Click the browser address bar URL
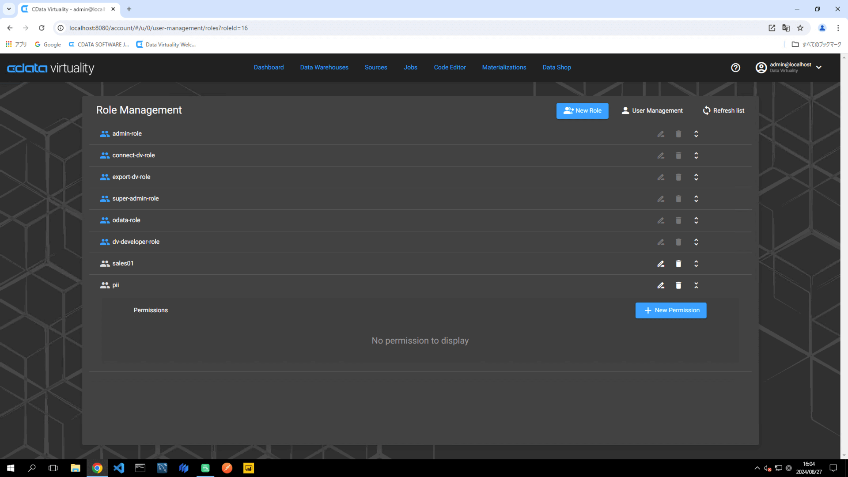848x477 pixels. click(158, 28)
